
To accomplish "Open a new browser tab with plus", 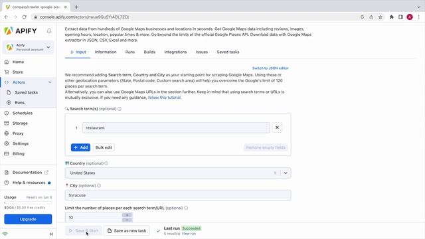I will click(x=76, y=7).
